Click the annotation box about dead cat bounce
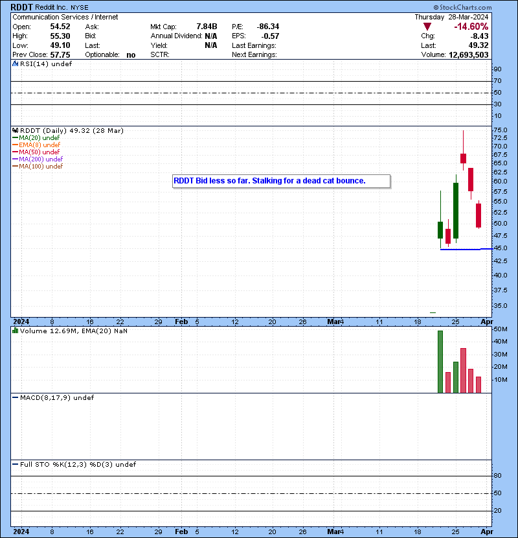The height and width of the screenshot is (538, 518). tap(282, 181)
